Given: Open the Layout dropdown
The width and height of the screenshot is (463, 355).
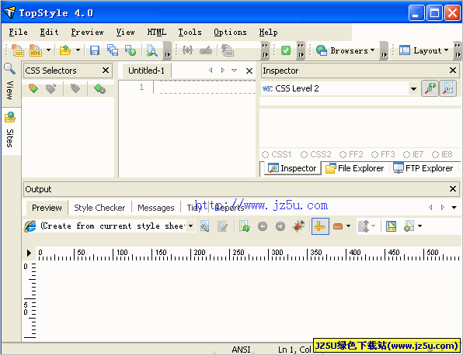Looking at the screenshot, I should (423, 50).
